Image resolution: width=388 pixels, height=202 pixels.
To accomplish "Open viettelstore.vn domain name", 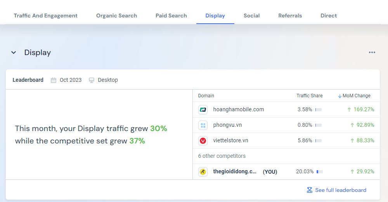I will coord(230,140).
